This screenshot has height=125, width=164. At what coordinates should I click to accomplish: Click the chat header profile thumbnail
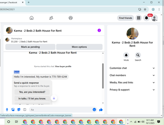pos(9,30)
